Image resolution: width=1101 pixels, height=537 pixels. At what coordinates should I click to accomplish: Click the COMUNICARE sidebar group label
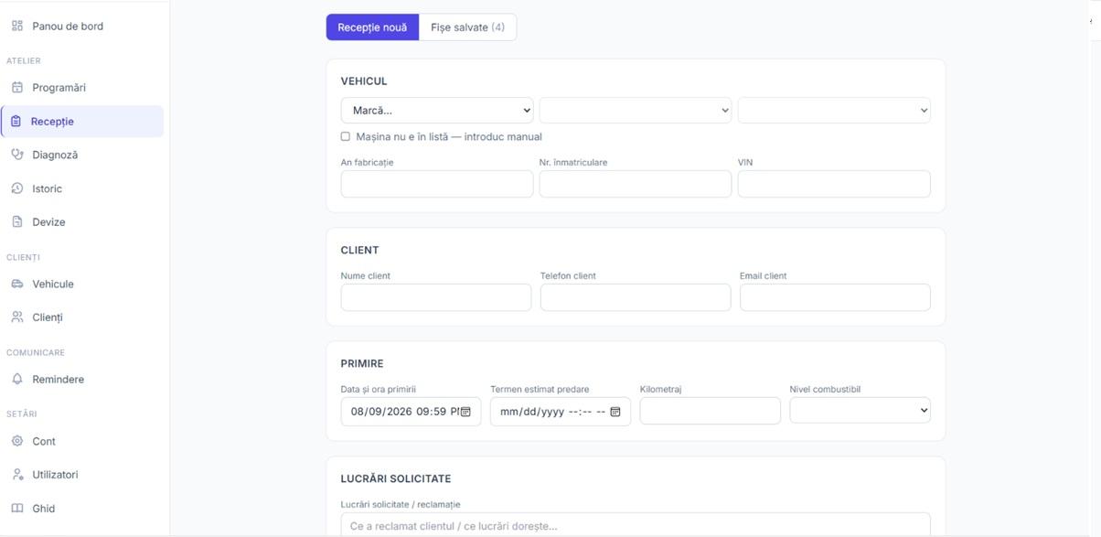coord(36,352)
